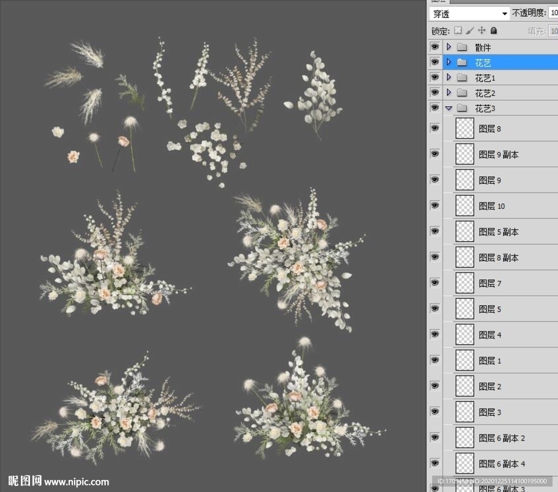Click the 花艺2 group folder icon
The height and width of the screenshot is (492, 558).
point(462,93)
